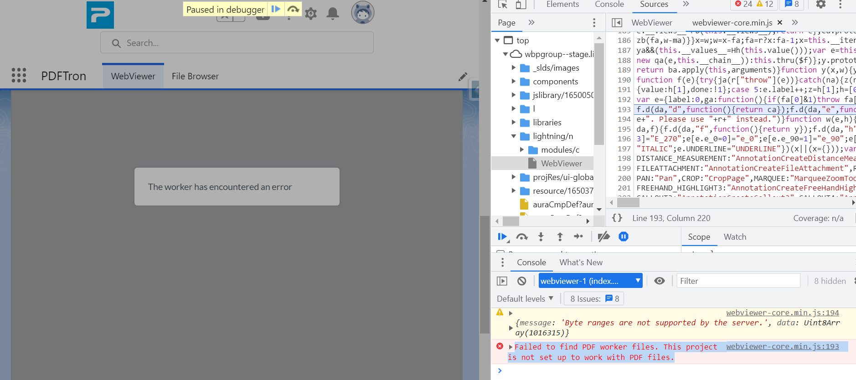Open the Default levels dropdown

coord(525,299)
